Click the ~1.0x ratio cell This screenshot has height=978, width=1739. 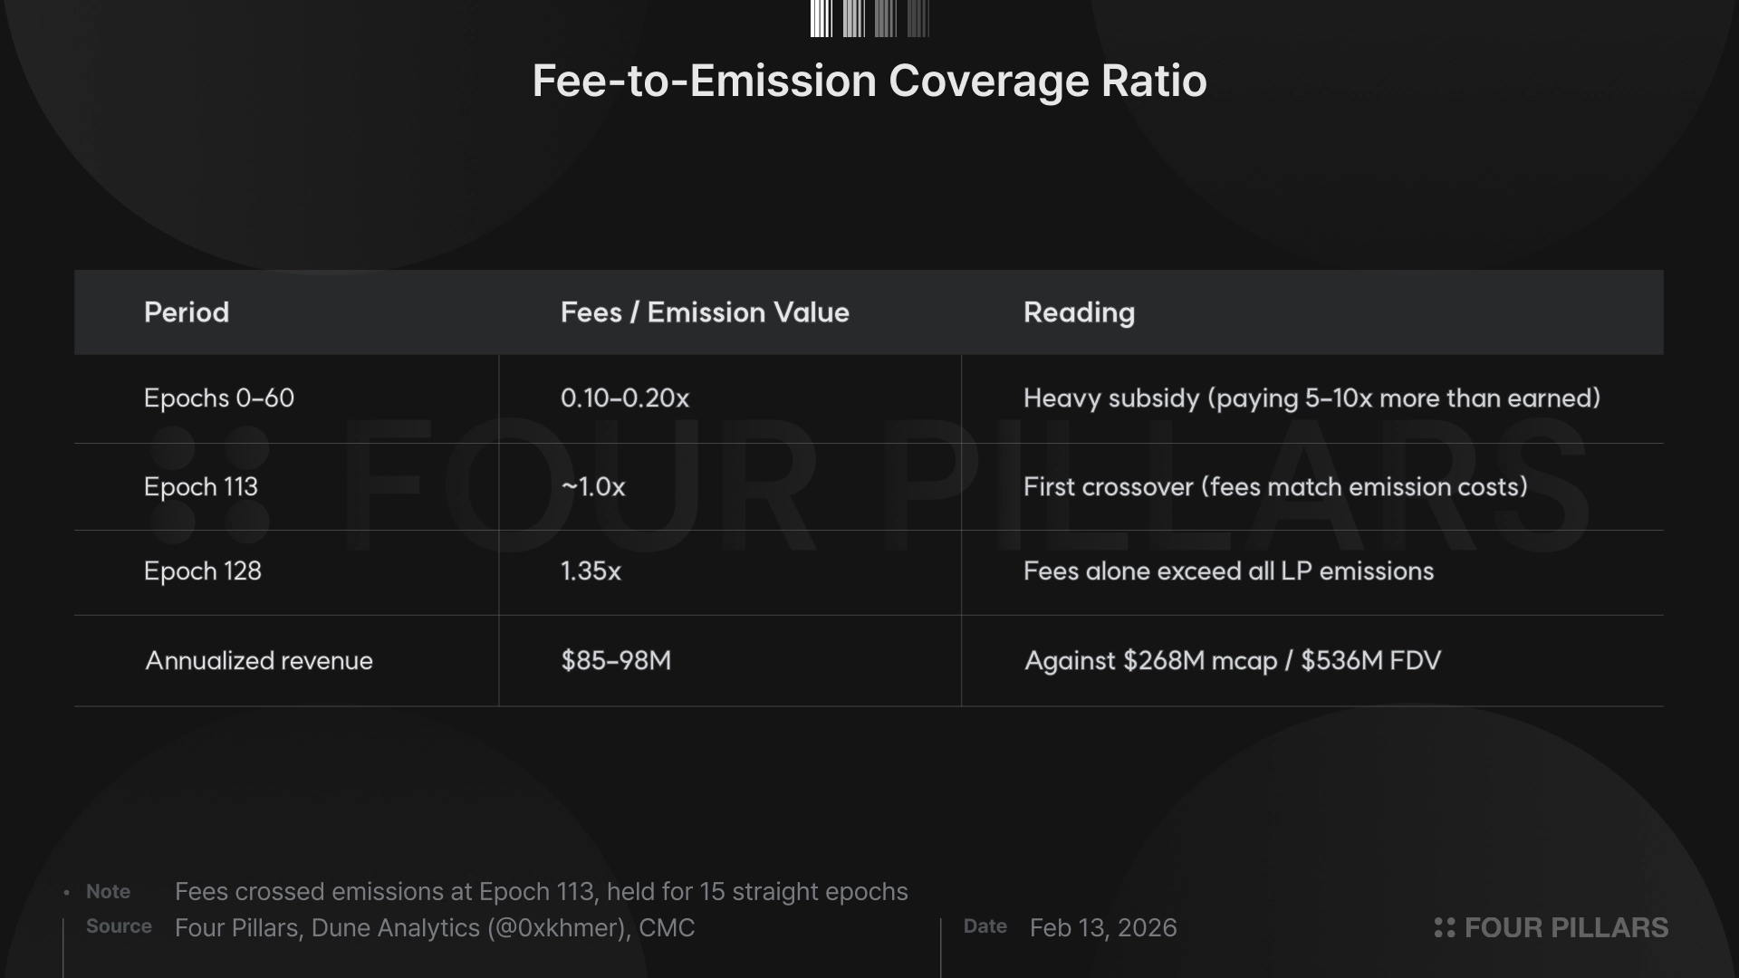[x=593, y=487]
